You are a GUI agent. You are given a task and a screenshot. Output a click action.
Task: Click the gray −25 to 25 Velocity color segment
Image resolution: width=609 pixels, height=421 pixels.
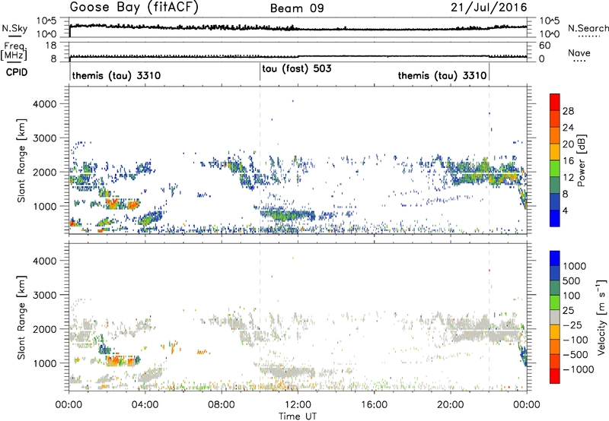(555, 317)
